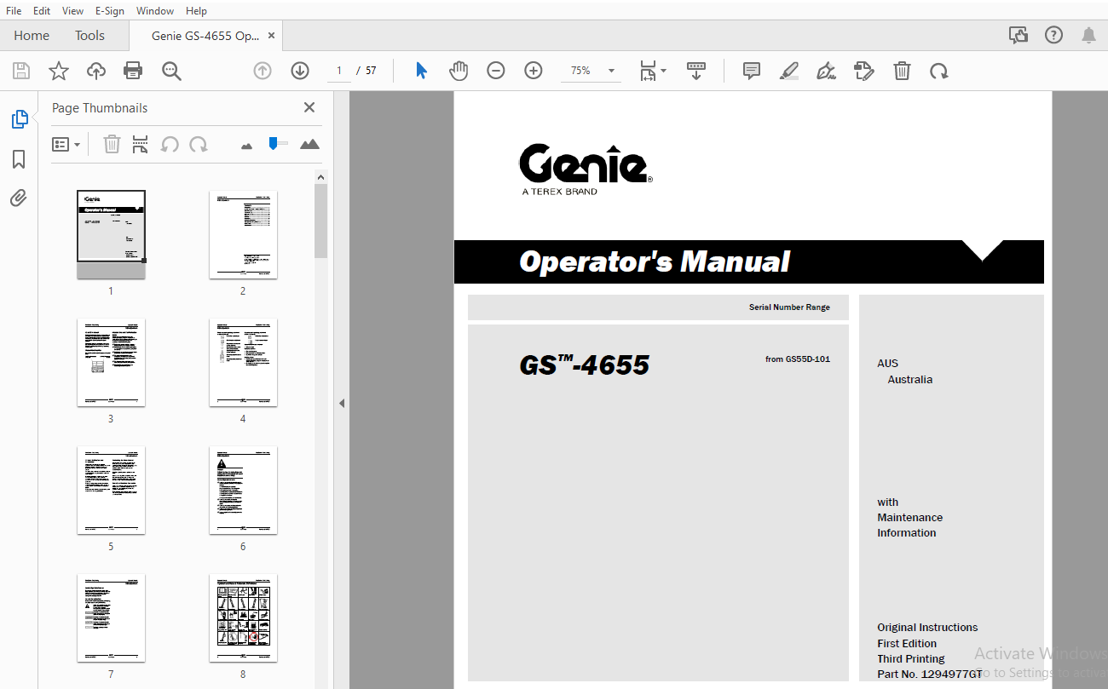The height and width of the screenshot is (689, 1108).
Task: Close the Genie GS-4655 document tab
Action: pos(271,36)
